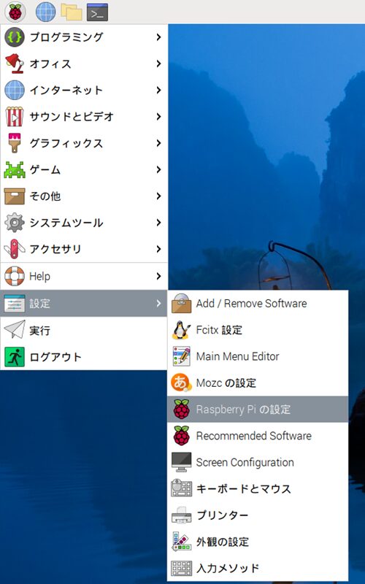Open the file manager folder icon

[72, 12]
